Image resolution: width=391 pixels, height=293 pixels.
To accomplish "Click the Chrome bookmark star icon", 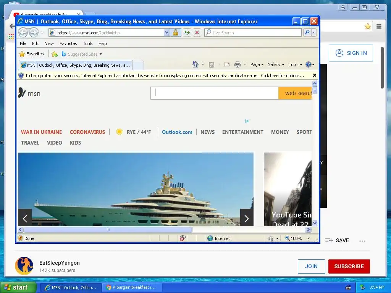I will 368,26.
